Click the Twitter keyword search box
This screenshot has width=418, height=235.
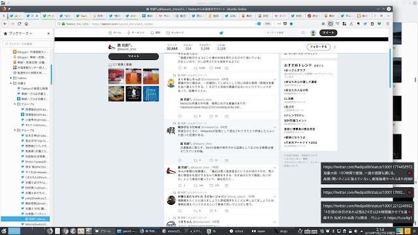[285, 33]
